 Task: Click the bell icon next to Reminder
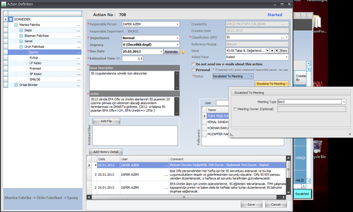(183, 52)
